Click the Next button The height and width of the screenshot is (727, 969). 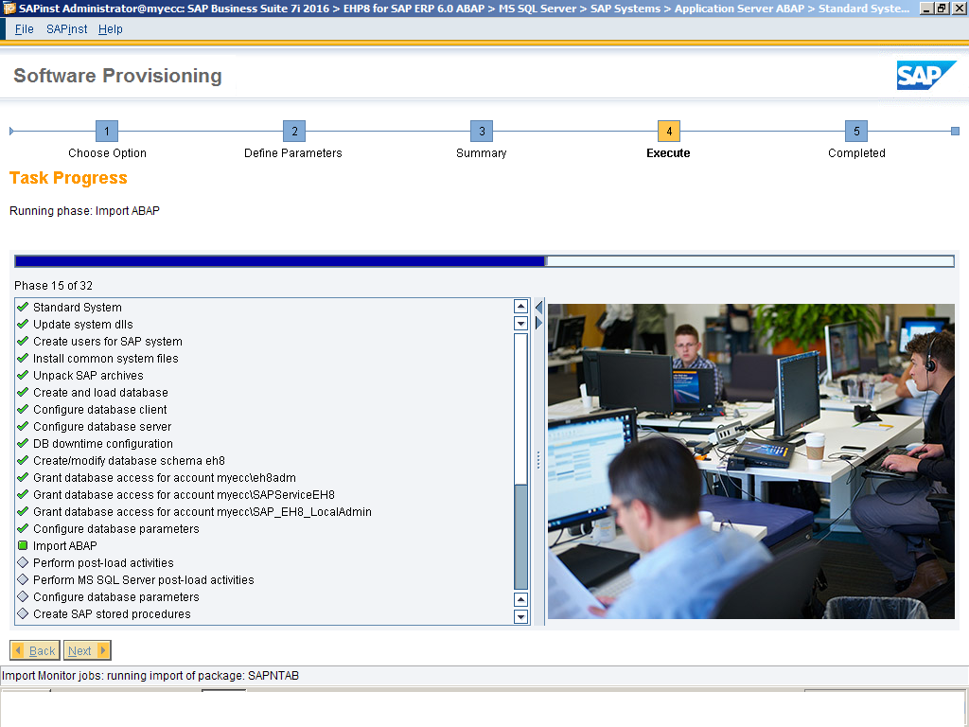tap(87, 650)
